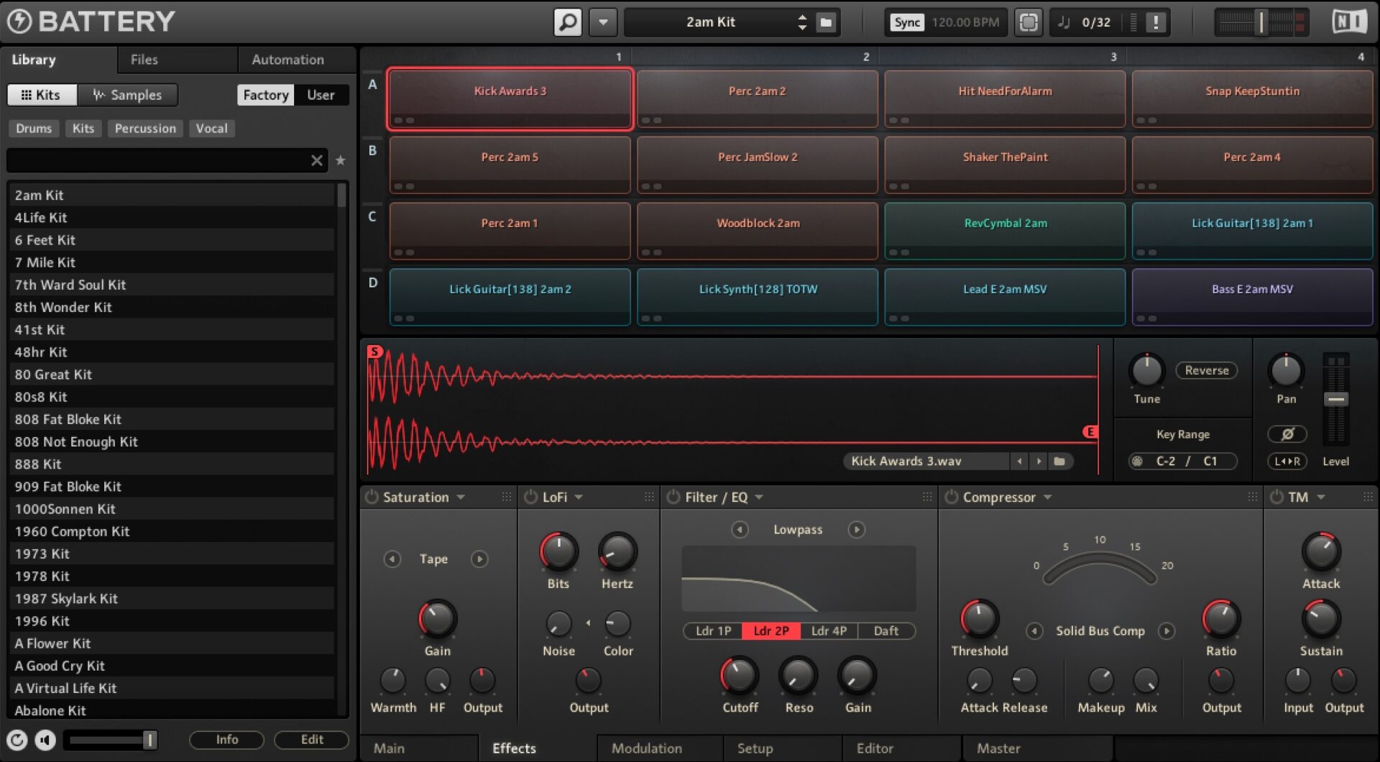Image resolution: width=1380 pixels, height=762 pixels.
Task: Open the Modulation tab at bottom
Action: (x=646, y=748)
